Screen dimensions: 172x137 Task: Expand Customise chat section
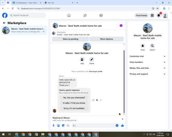tap(148, 56)
